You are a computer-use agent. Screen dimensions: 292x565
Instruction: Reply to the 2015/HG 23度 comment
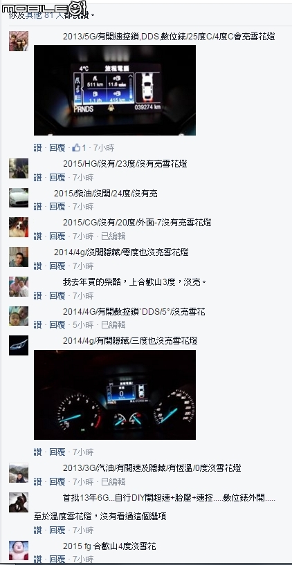[x=57, y=177]
